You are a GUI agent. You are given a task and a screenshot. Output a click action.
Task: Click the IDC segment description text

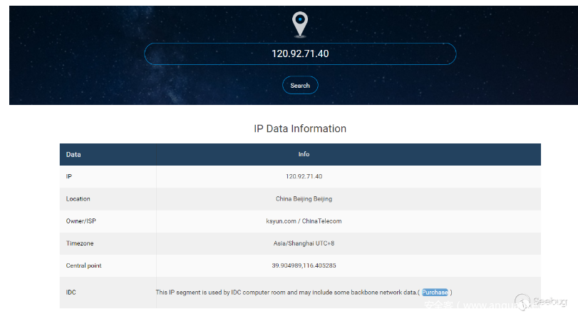point(285,292)
